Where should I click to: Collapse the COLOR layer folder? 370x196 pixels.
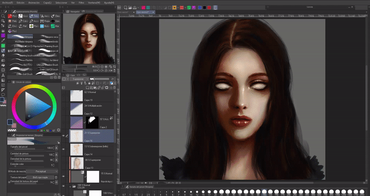pyautogui.click(x=71, y=187)
